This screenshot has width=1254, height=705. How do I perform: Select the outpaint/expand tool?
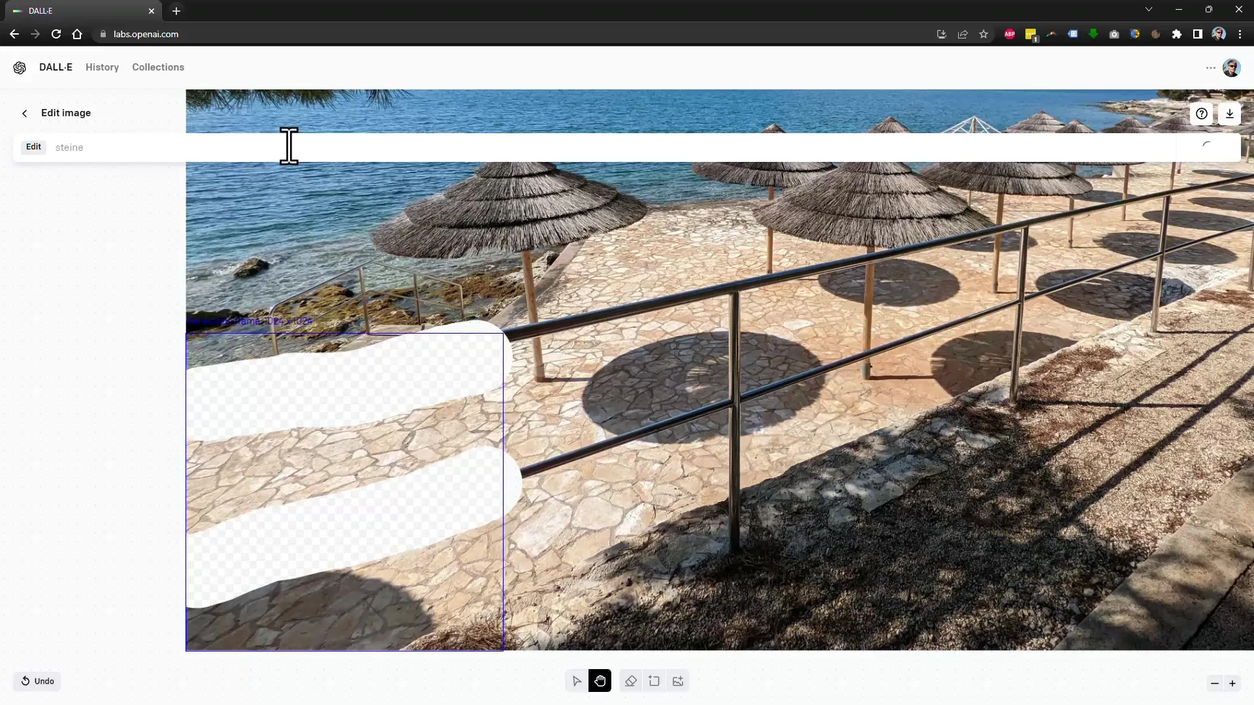coord(654,681)
